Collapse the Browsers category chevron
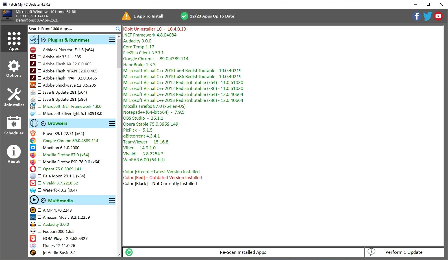 43,123
